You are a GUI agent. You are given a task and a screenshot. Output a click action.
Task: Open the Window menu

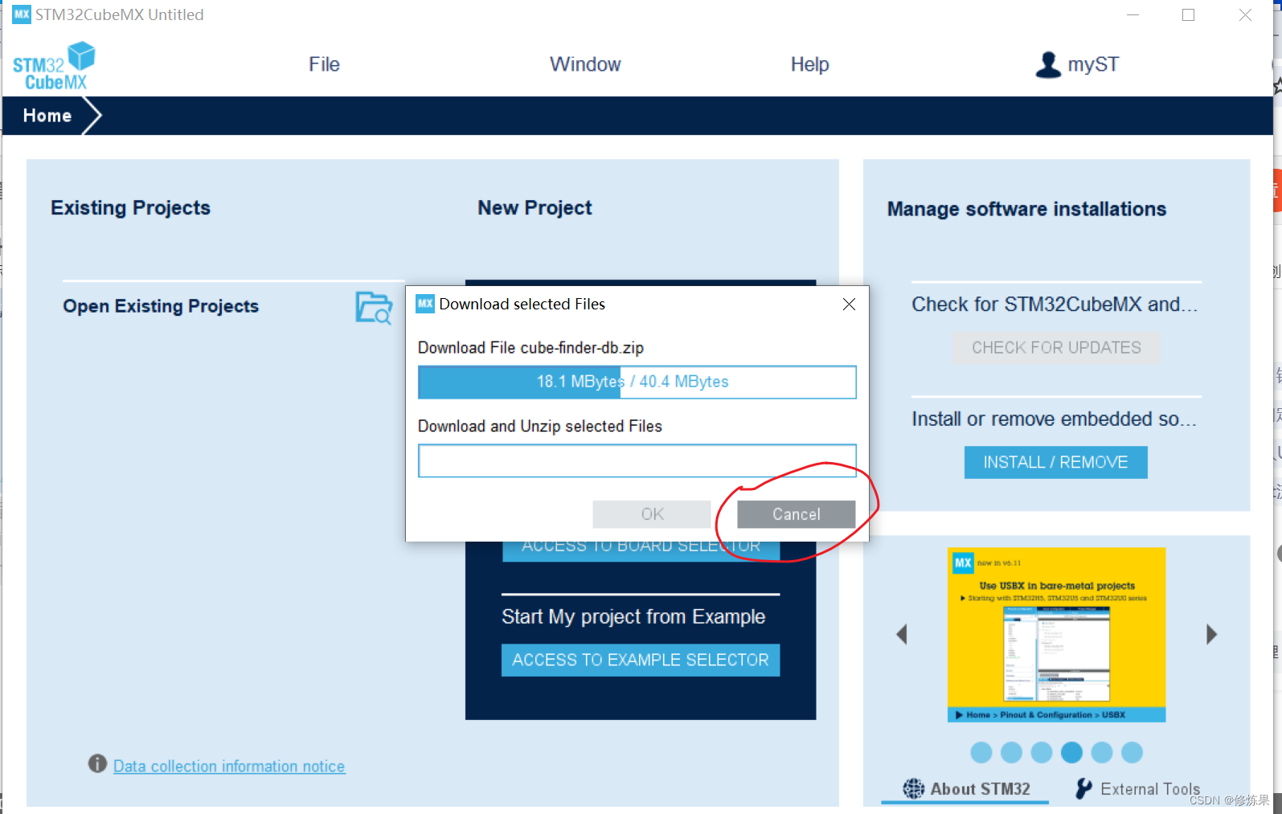585,64
